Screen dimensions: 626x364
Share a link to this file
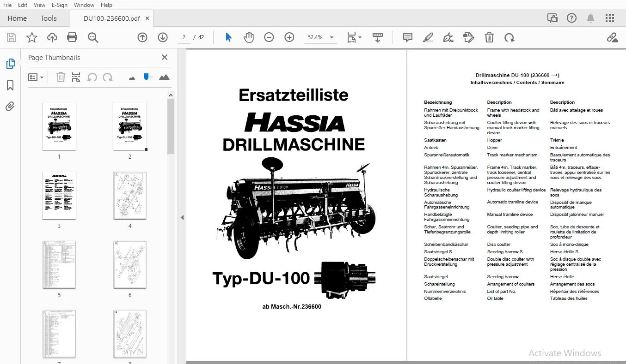(612, 37)
